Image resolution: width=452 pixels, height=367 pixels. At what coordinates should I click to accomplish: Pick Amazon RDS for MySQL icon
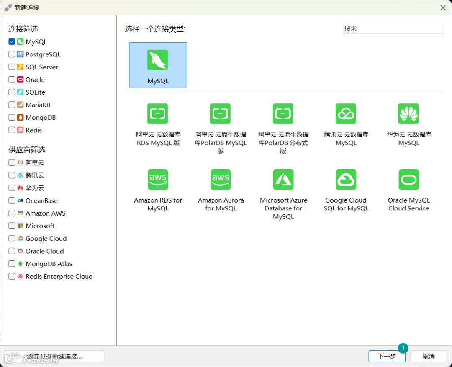158,180
